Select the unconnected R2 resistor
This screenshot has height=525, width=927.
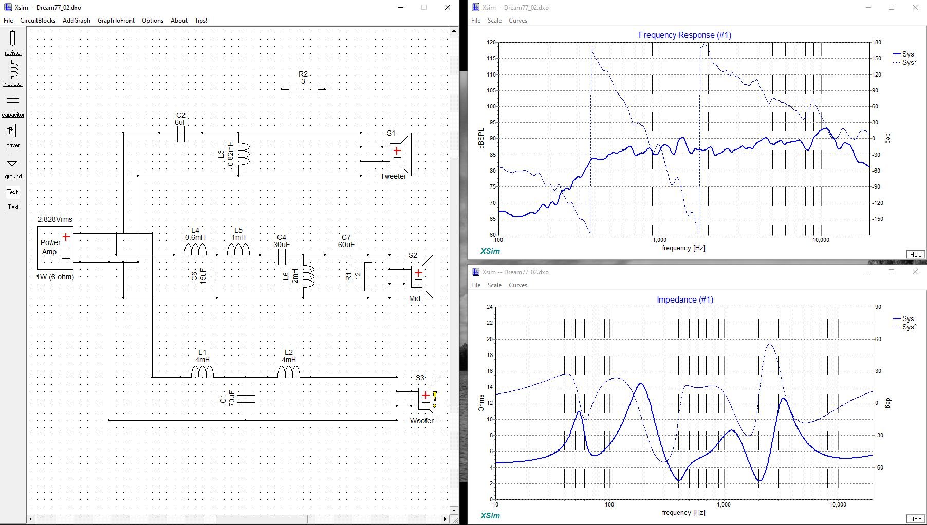pos(303,89)
